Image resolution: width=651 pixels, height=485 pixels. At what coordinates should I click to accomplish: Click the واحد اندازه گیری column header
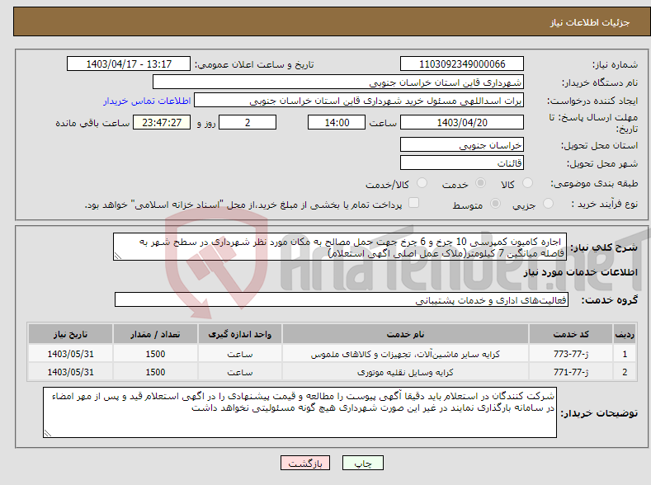[239, 334]
